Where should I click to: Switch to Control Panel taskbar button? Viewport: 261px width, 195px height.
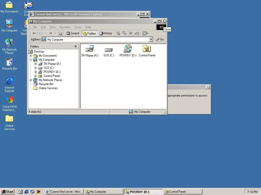[x=183, y=192]
